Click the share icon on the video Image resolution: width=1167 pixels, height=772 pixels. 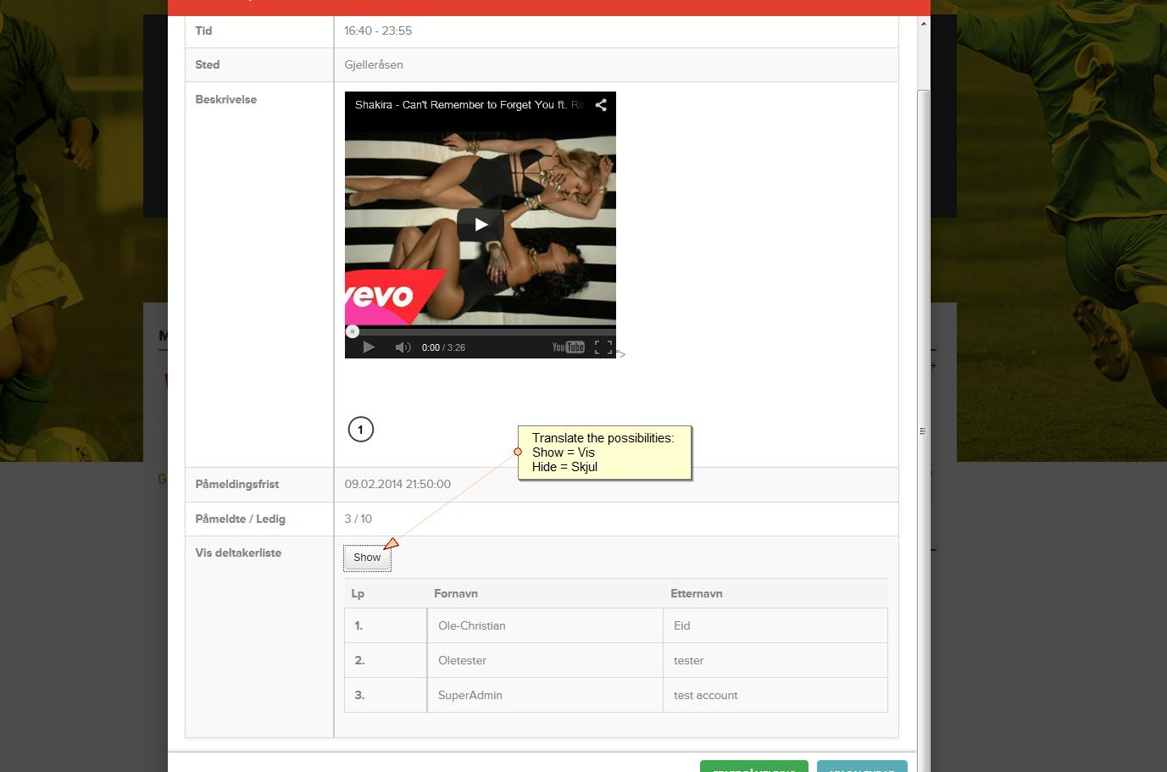[x=601, y=105]
